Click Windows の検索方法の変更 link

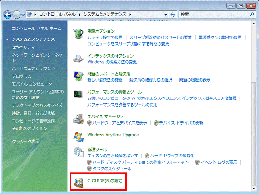coord(112,62)
